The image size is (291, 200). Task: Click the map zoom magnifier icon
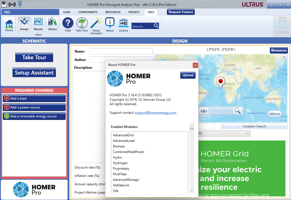point(238,111)
